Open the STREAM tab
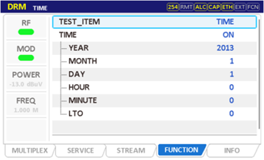Viewport: 264px width, 160px height. [131, 150]
